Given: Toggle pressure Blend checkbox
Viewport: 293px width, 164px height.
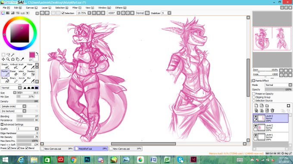Looking at the screenshot, I should click(x=27, y=148).
